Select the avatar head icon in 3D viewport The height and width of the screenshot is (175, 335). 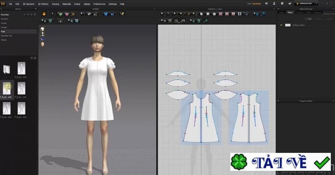point(42,44)
